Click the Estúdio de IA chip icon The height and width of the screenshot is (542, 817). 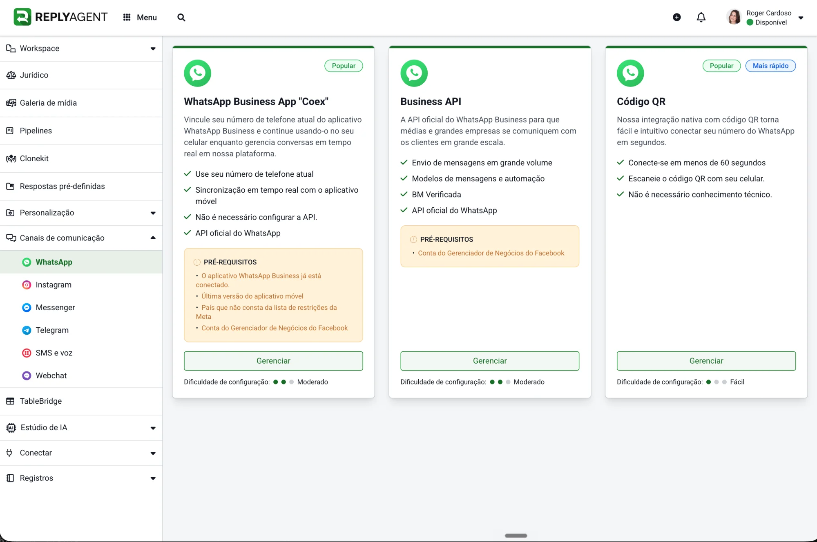11,428
